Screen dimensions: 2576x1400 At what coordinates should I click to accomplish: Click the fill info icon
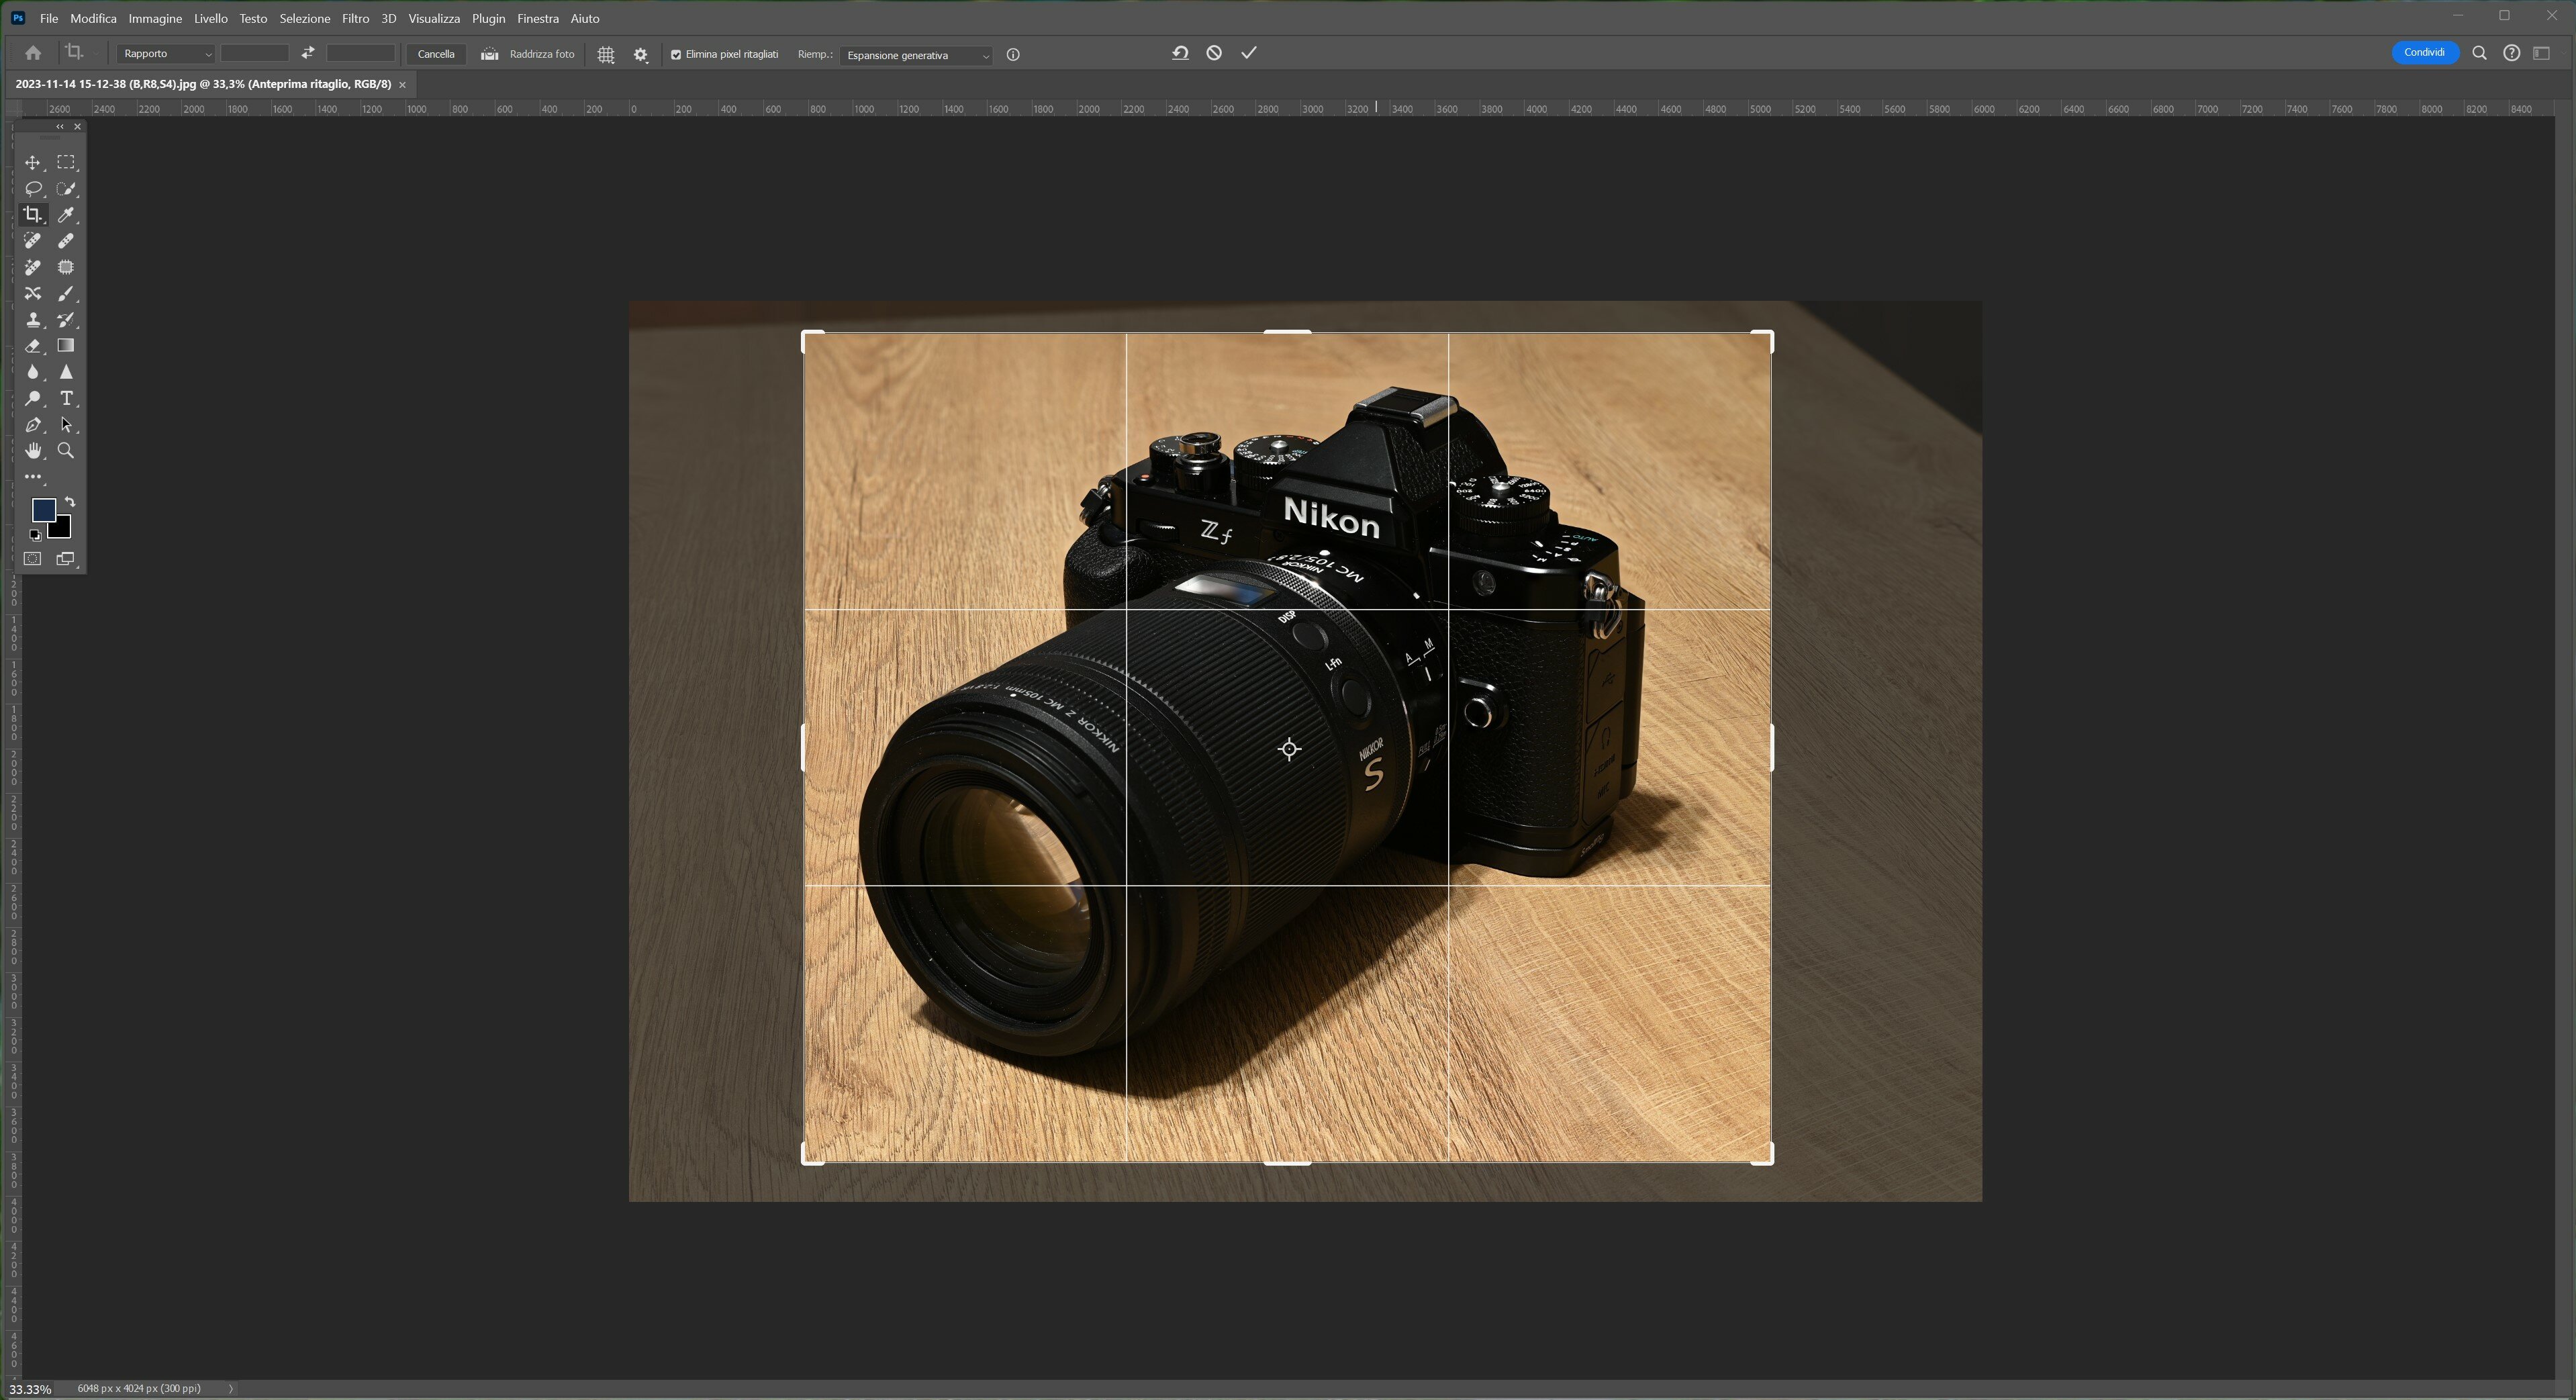[1013, 55]
